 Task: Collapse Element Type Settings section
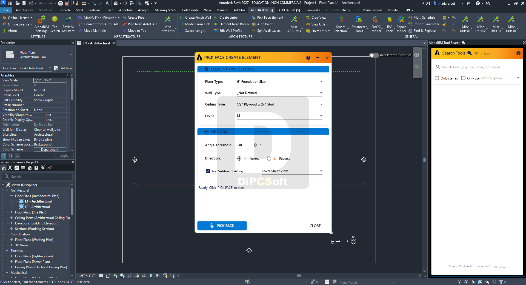click(201, 69)
